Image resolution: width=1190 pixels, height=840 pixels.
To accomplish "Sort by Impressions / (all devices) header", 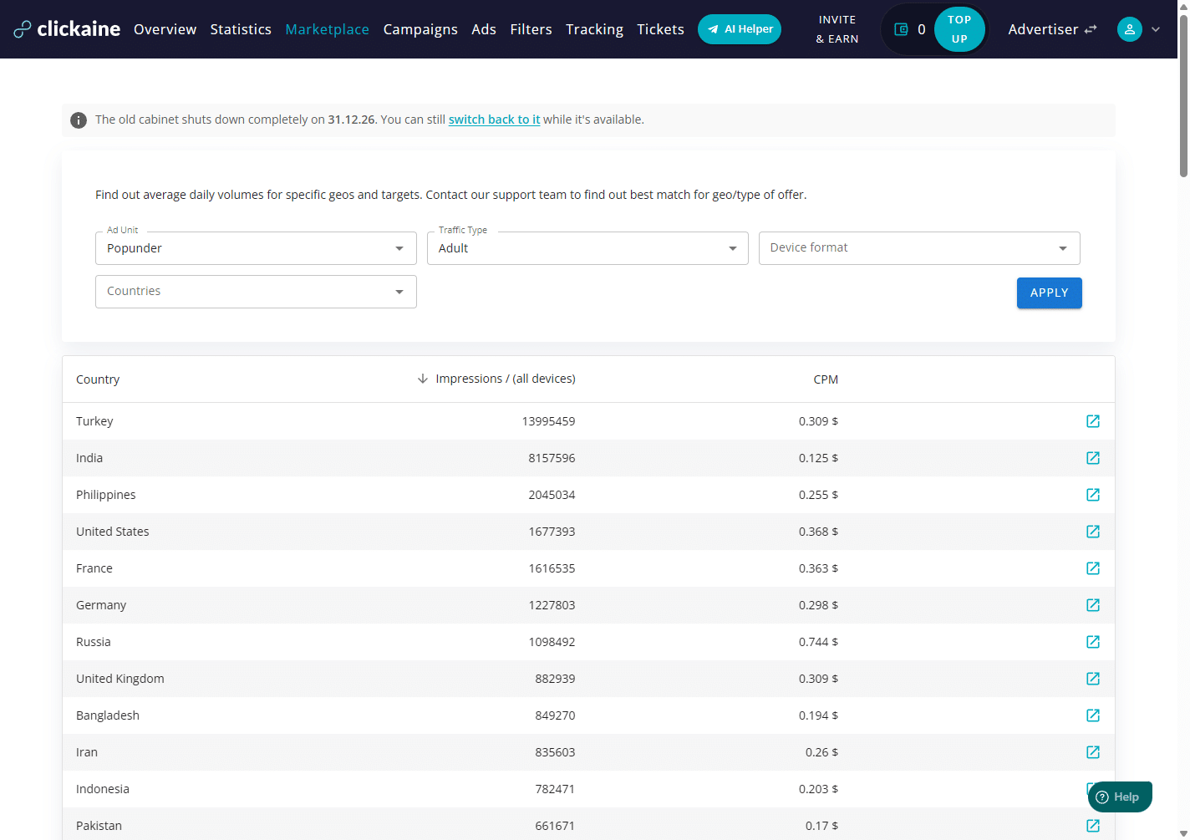I will point(505,379).
